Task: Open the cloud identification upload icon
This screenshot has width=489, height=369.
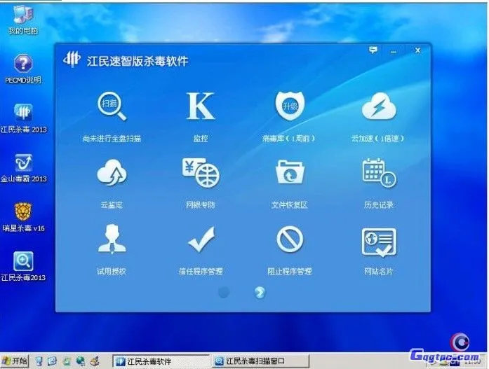Action: pos(112,172)
